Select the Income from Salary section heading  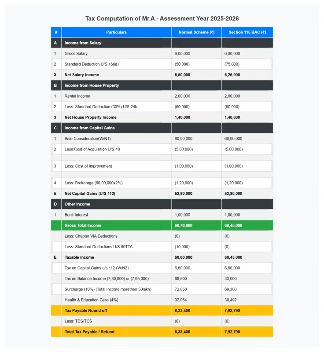pos(83,43)
